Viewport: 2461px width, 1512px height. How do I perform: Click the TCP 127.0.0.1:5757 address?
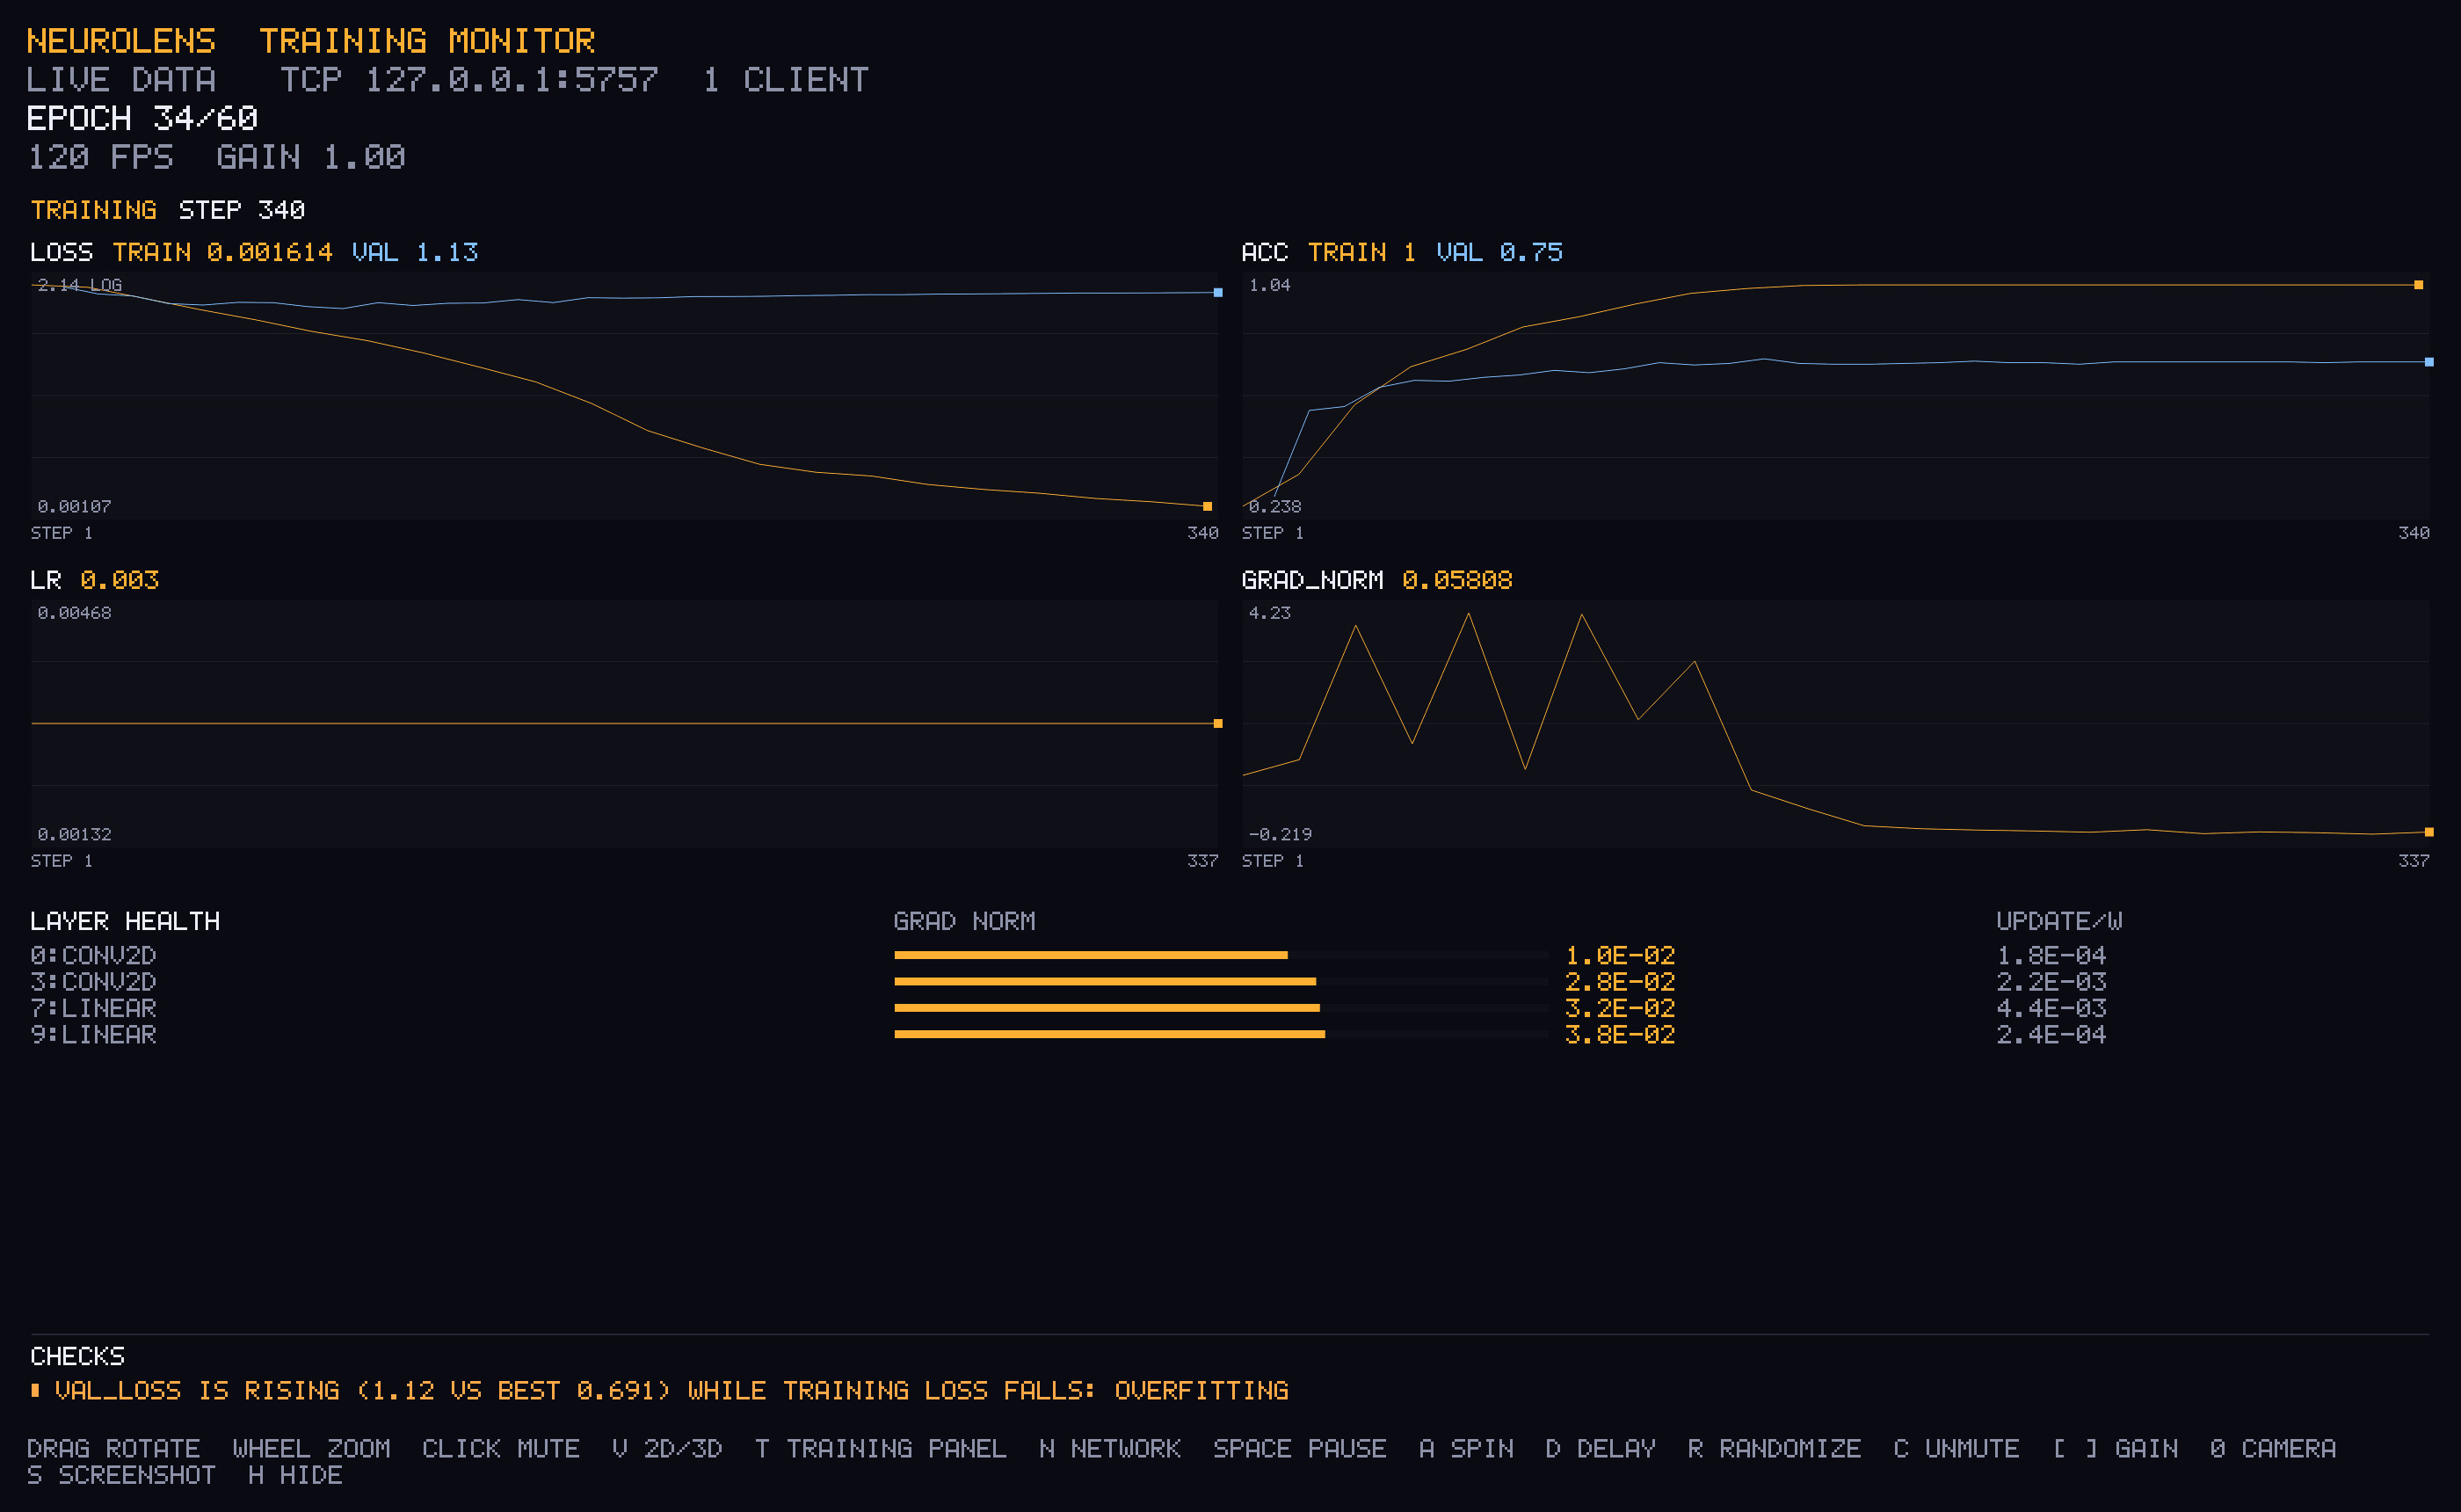pos(468,80)
